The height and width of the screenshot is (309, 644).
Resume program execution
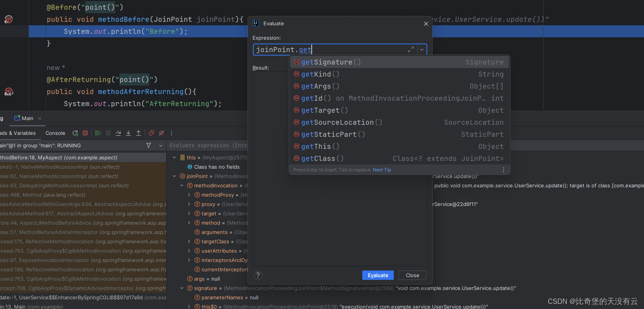click(x=98, y=133)
